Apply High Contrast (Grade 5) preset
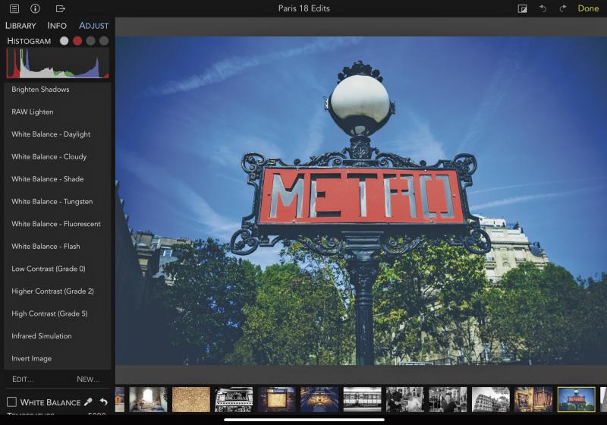The width and height of the screenshot is (607, 425). click(x=58, y=314)
